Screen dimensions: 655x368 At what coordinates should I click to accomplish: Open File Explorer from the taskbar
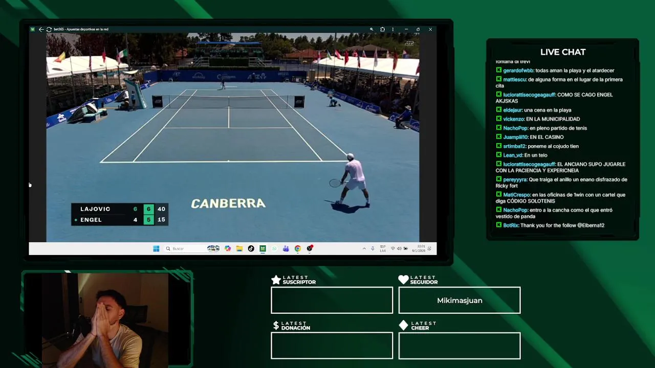pyautogui.click(x=239, y=248)
